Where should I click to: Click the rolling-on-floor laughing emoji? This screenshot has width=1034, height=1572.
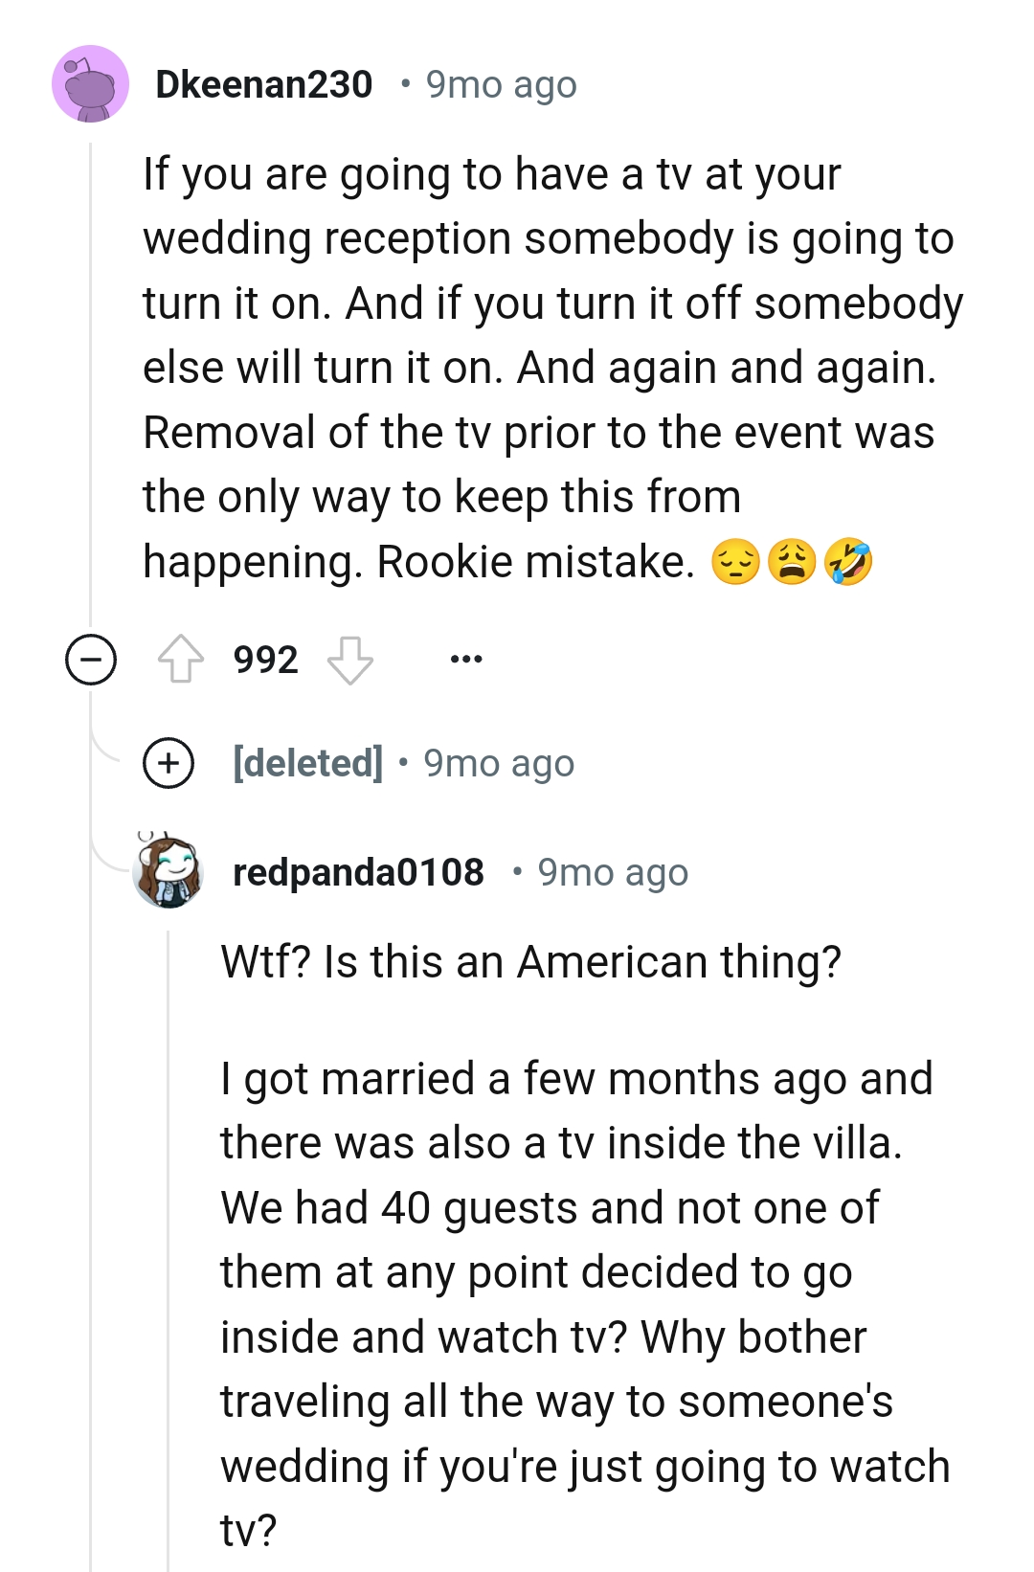click(x=848, y=561)
